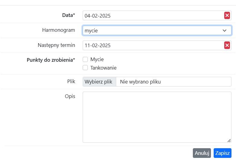Image resolution: width=236 pixels, height=160 pixels.
Task: Check the Tankowanie checkbox
Action: click(85, 67)
